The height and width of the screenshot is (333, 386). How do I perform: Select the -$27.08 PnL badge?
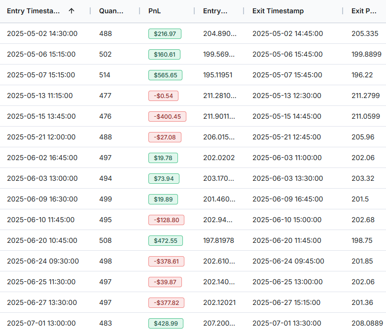pyautogui.click(x=165, y=137)
